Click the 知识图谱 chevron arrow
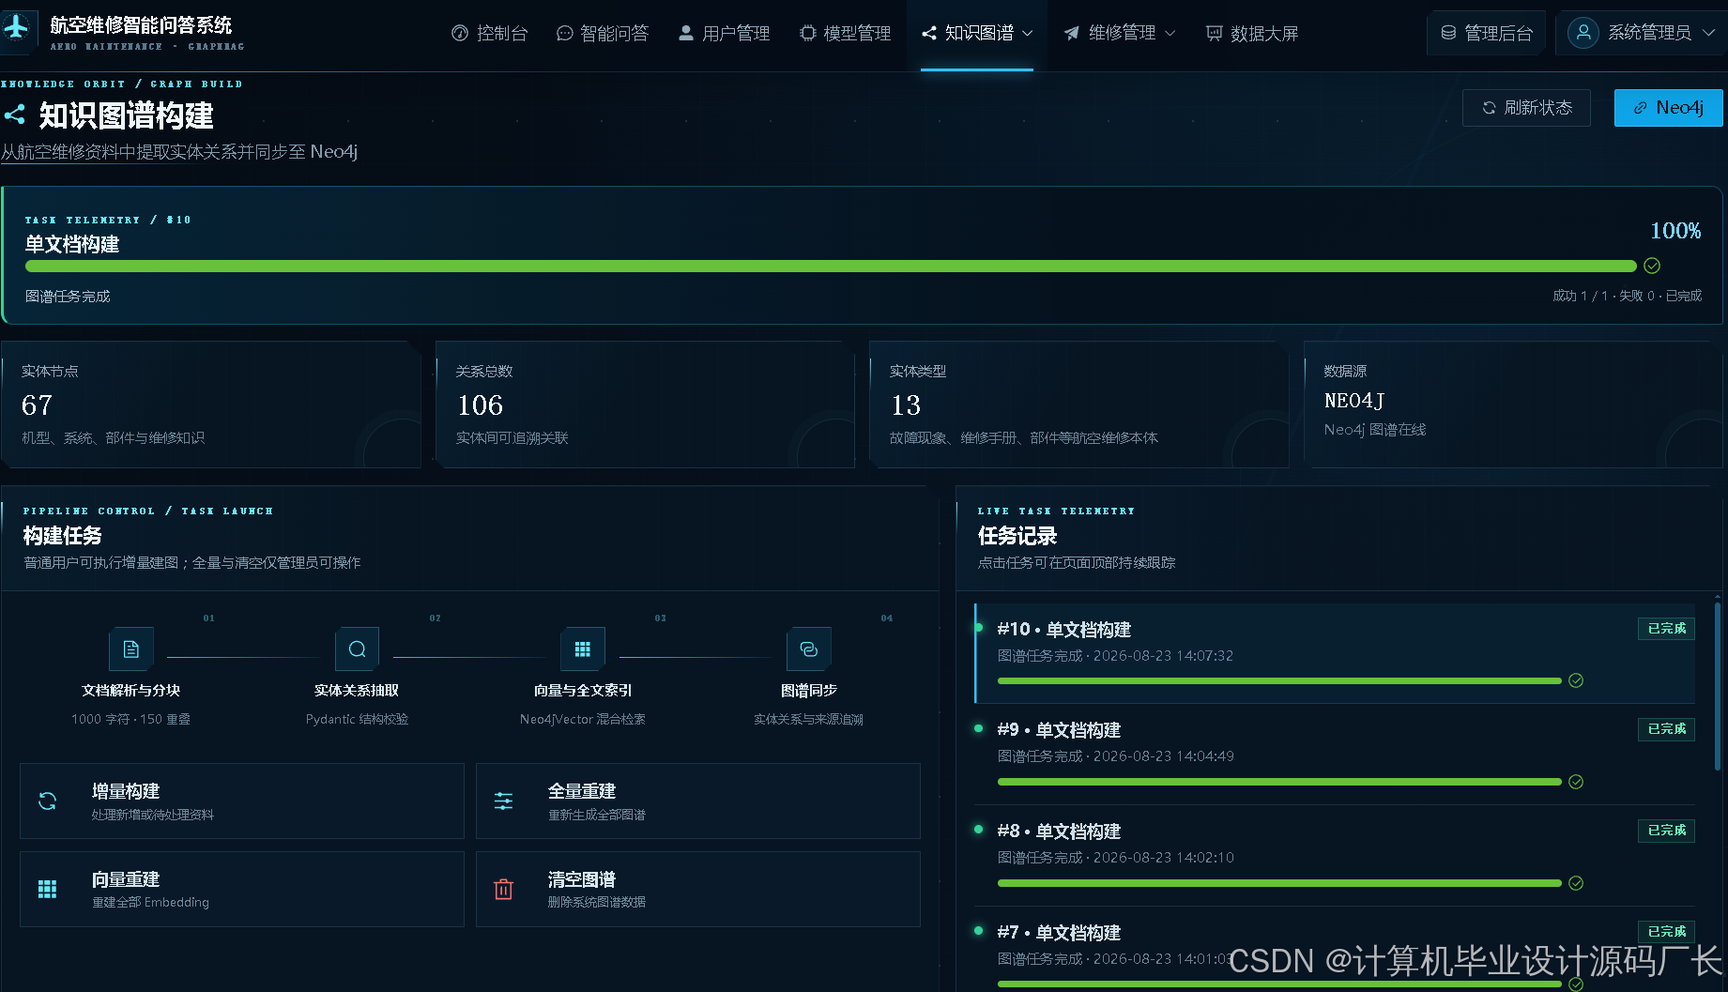The height and width of the screenshot is (992, 1728). pyautogui.click(x=1027, y=34)
